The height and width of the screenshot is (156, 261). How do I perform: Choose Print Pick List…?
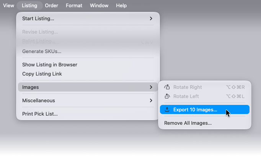point(88,114)
